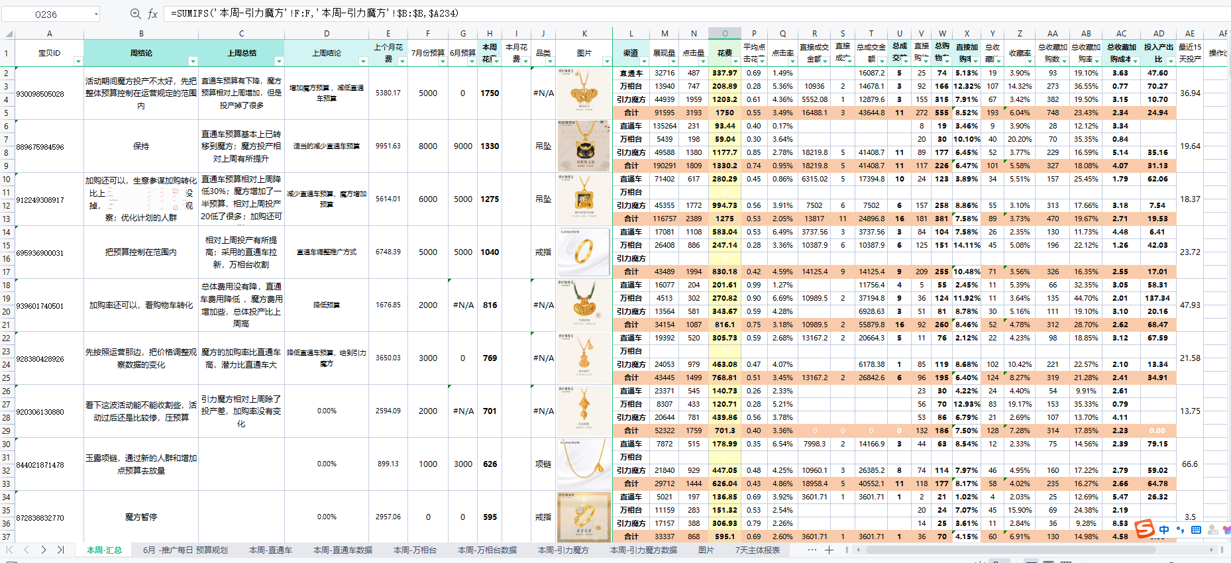Add a new sheet with plus icon

click(x=829, y=550)
